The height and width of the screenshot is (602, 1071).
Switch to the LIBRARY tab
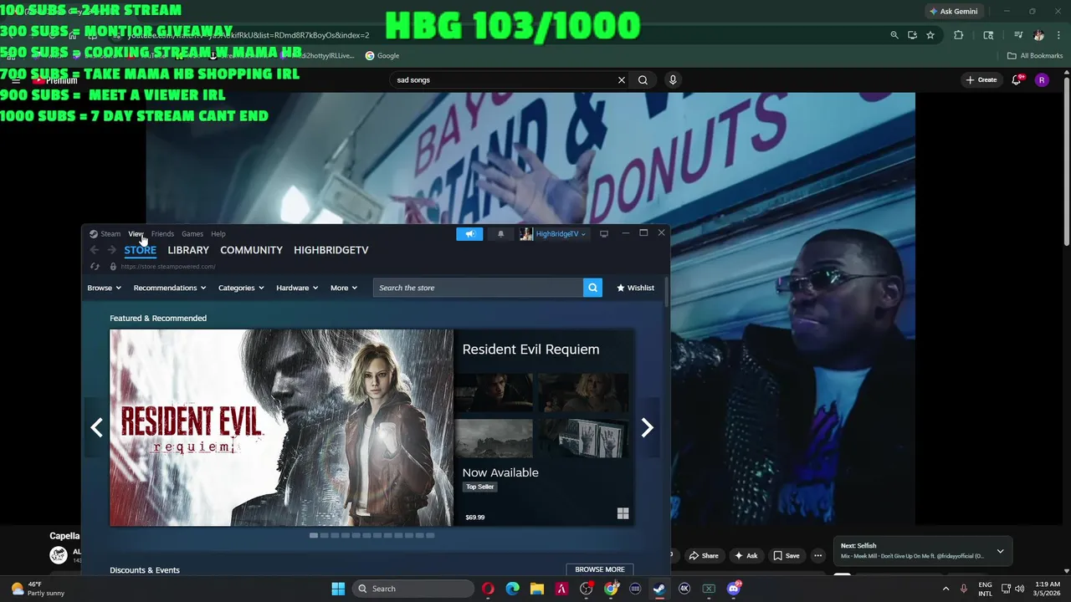click(x=188, y=250)
